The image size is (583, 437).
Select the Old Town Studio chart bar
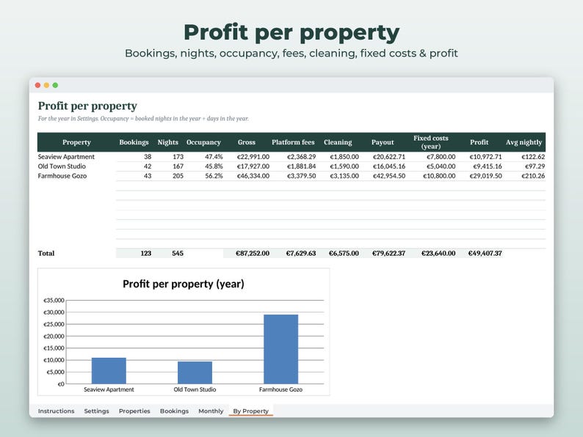[x=195, y=372]
